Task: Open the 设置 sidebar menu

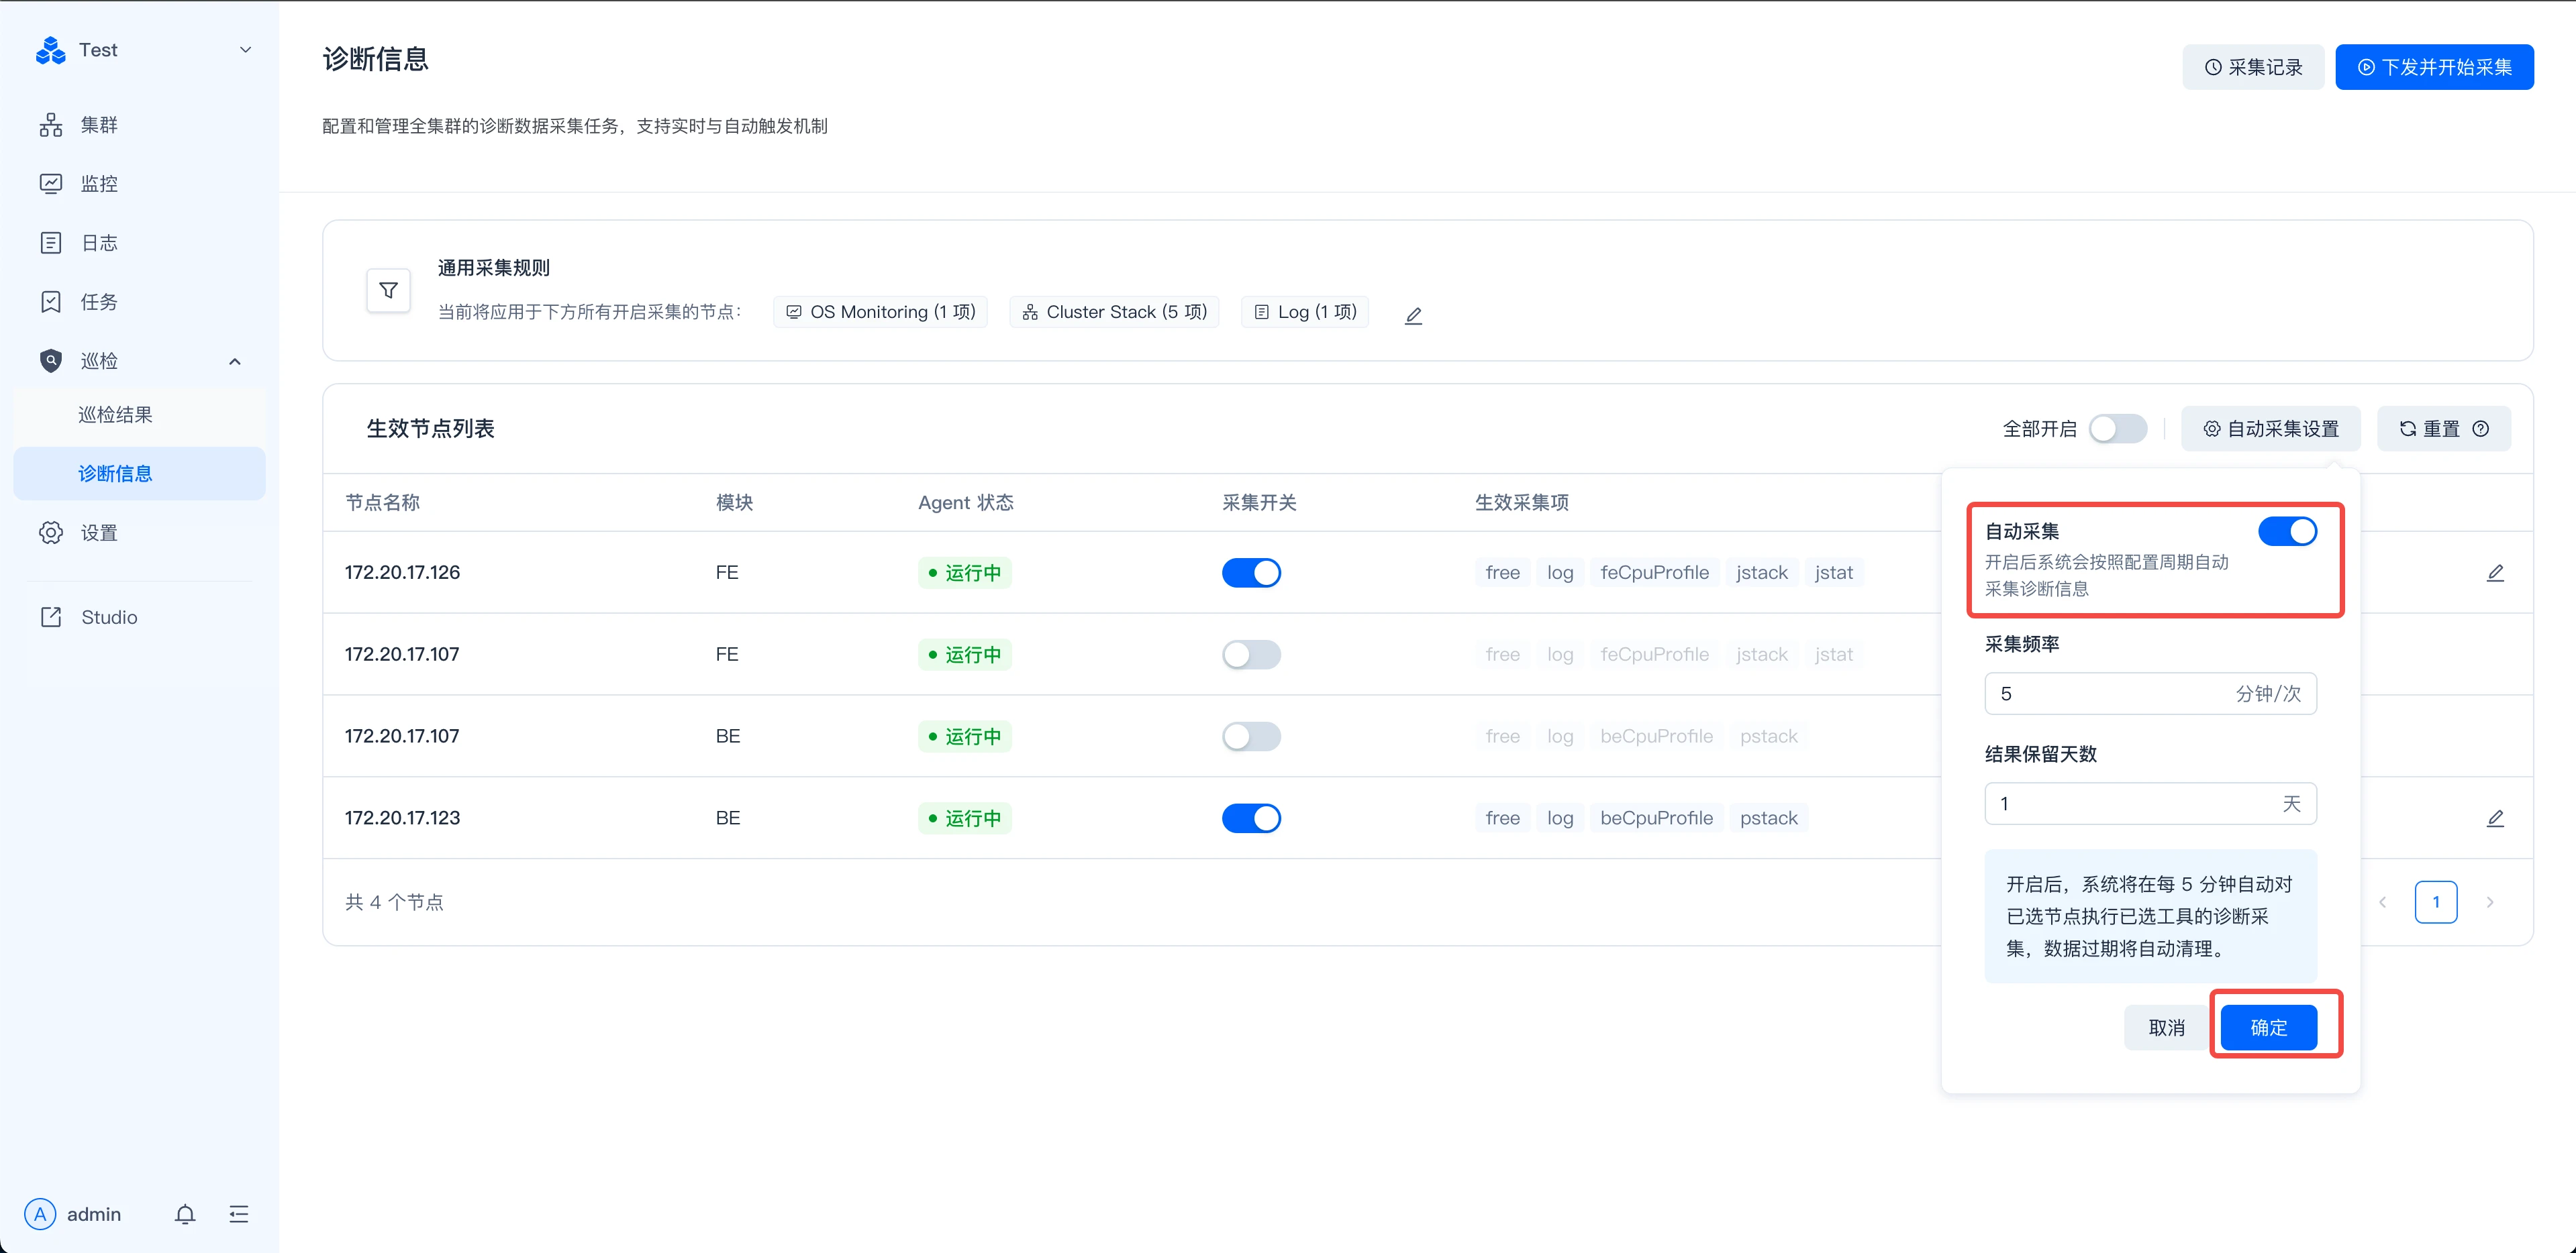Action: click(x=139, y=533)
